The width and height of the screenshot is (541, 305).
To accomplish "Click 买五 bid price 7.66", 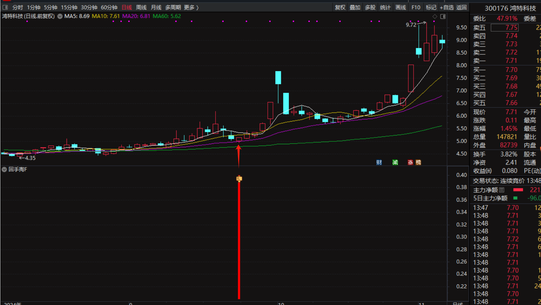I will tap(511, 103).
